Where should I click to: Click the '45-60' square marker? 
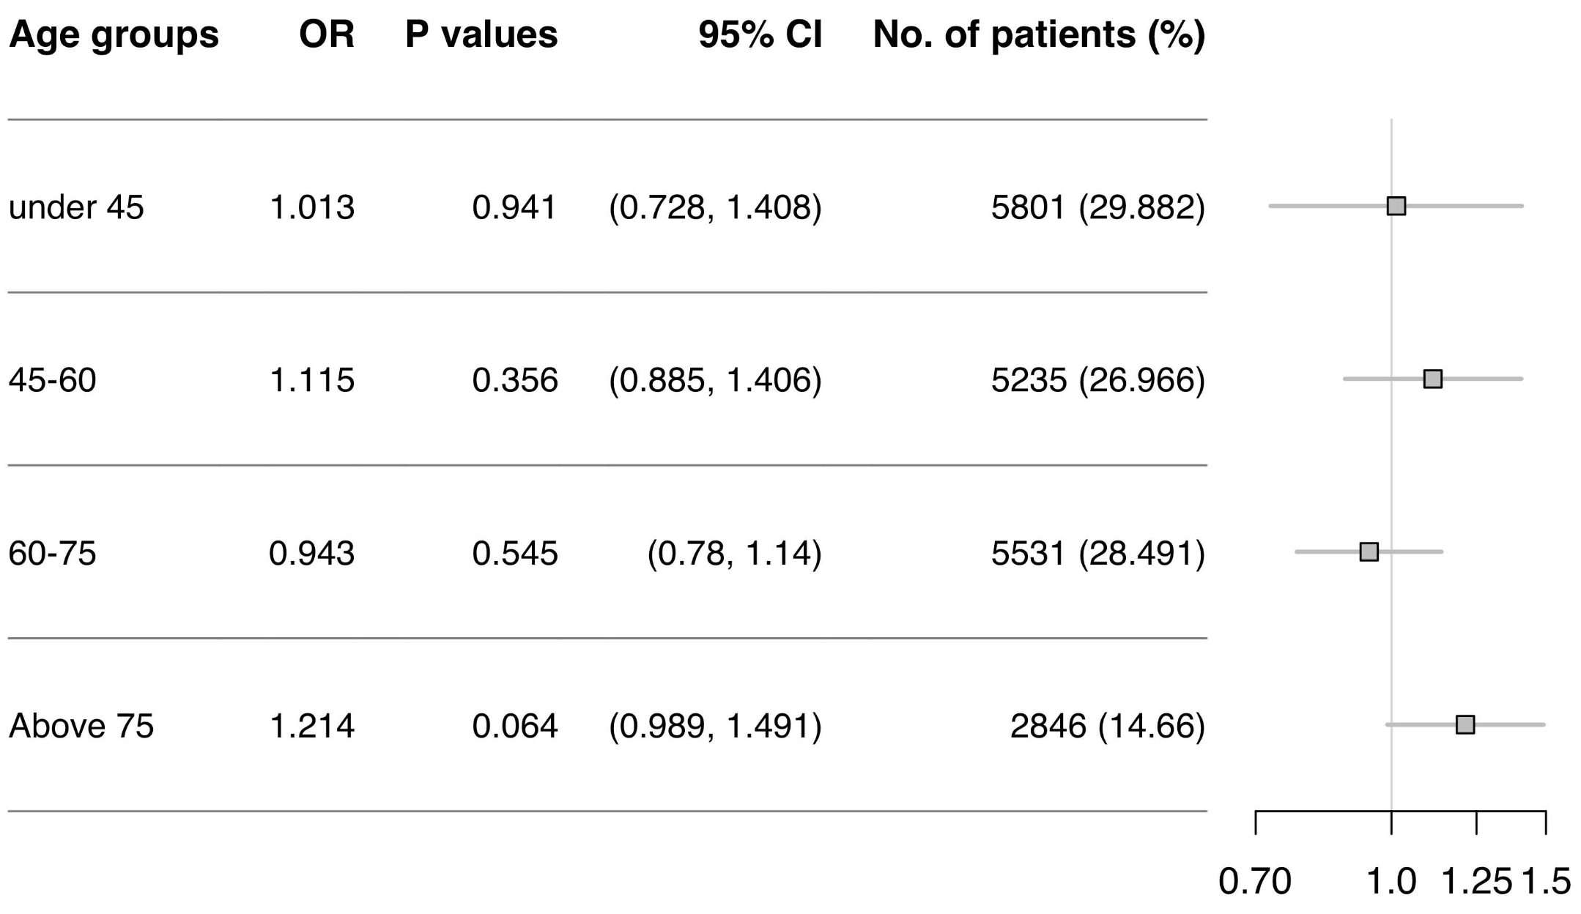tap(1432, 379)
